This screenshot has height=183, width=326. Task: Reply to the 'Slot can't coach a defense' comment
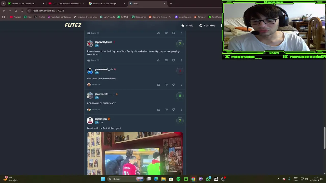coord(173,85)
